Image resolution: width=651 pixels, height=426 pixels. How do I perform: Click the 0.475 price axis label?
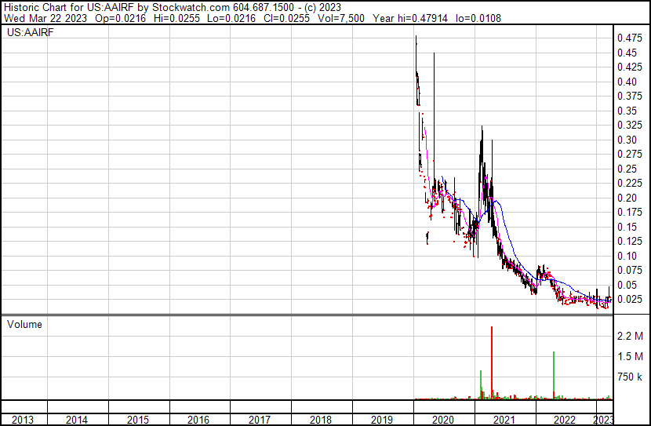(x=628, y=38)
